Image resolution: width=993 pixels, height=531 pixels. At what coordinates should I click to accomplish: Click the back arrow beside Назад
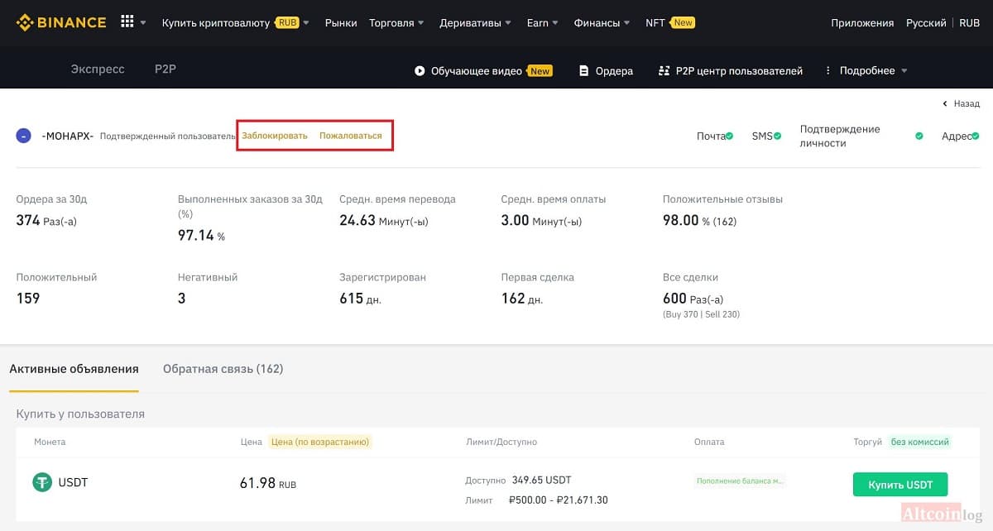[x=945, y=104]
